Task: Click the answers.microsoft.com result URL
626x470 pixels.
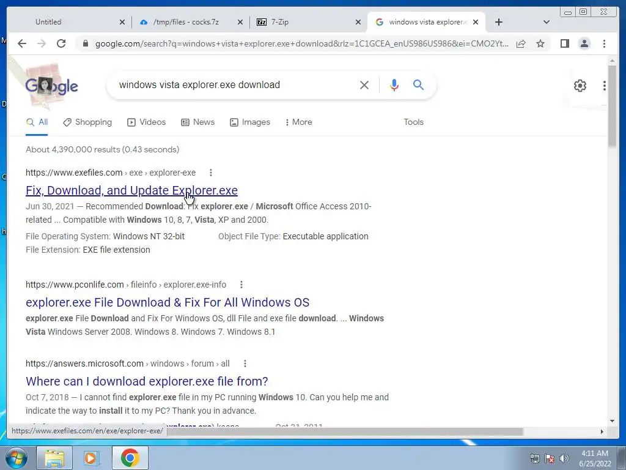Action: [127, 364]
